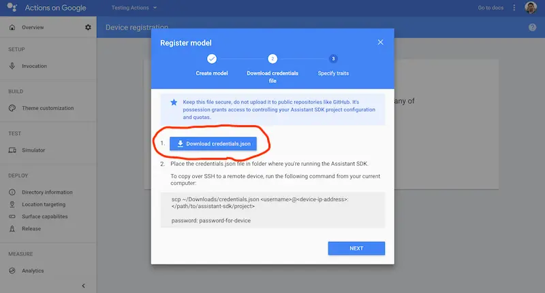Viewport: 545px width, 293px height.
Task: Click the Download credentials.json button
Action: 213,143
